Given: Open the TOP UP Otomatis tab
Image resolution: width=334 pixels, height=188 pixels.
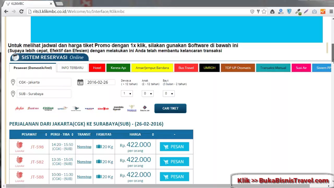Looking at the screenshot, I should [x=238, y=68].
